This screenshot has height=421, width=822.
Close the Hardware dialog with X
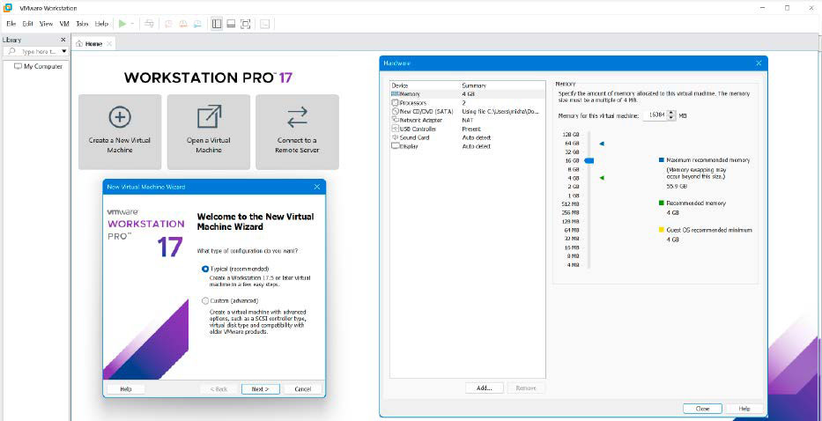coord(759,63)
